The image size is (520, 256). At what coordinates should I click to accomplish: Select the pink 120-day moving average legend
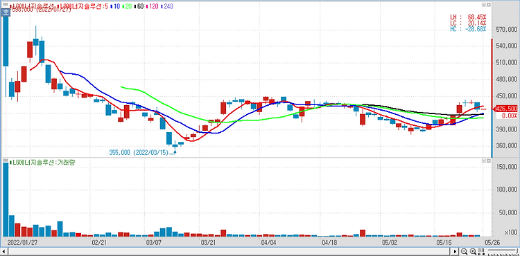tap(153, 6)
